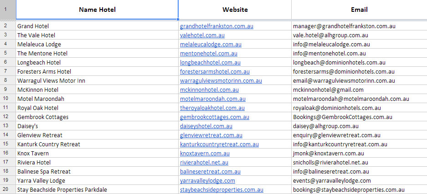Visit the staybeachsideproperties.com.au link

tap(221, 190)
